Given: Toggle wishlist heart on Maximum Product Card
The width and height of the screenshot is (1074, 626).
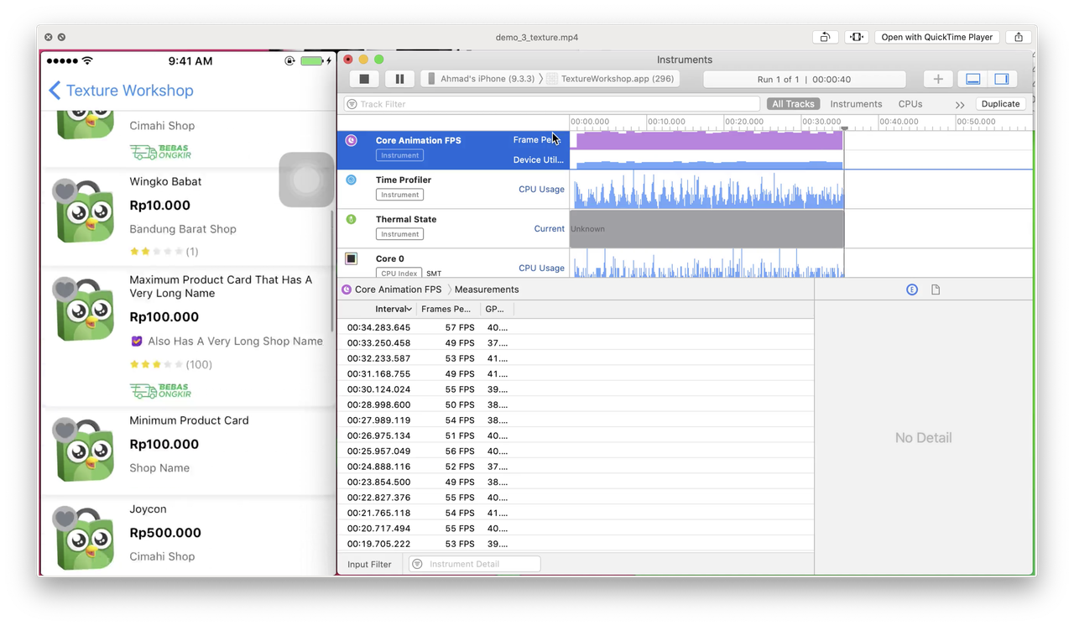Looking at the screenshot, I should (x=65, y=289).
